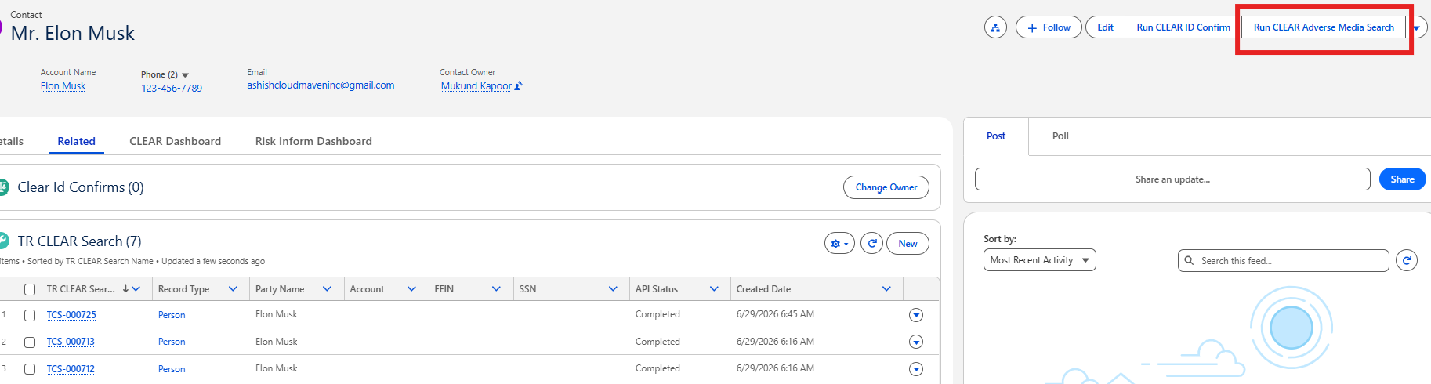Switch to Risk Inform Dashboard tab
The height and width of the screenshot is (384, 1431).
313,141
